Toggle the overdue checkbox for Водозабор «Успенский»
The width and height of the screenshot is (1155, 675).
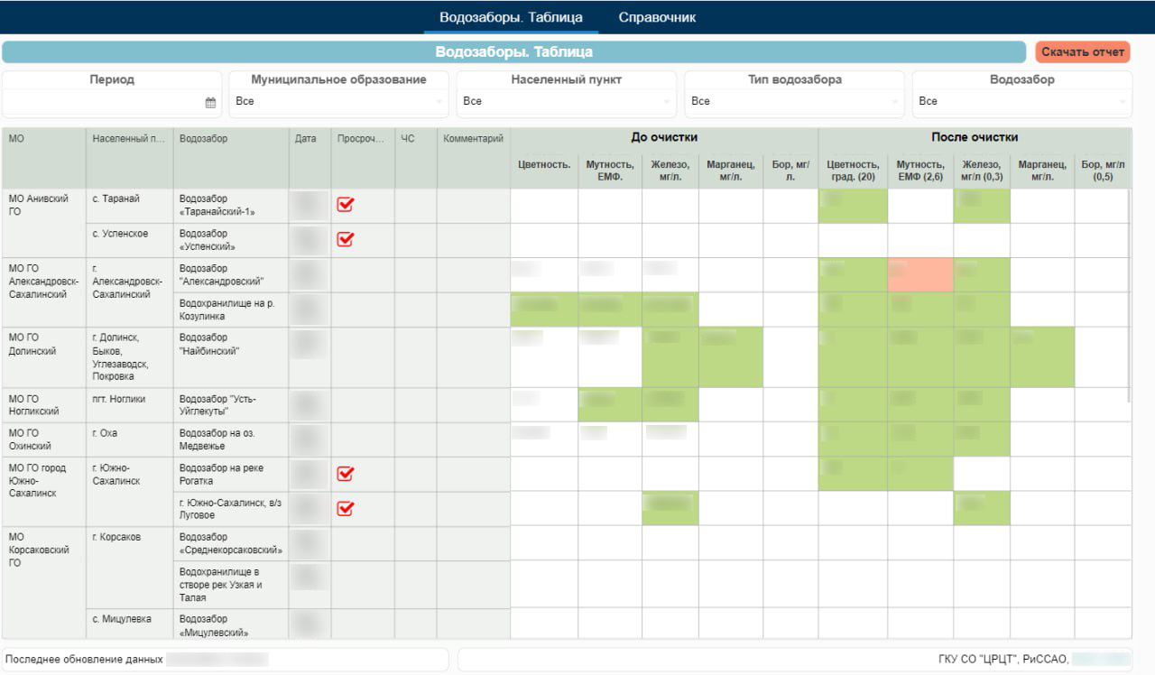coord(345,239)
